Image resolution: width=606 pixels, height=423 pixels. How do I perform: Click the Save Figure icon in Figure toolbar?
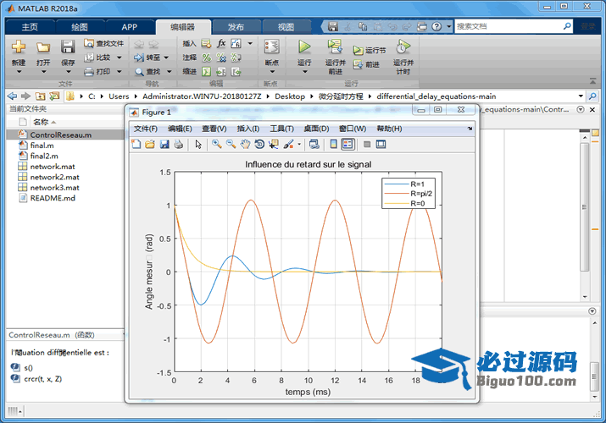pyautogui.click(x=164, y=144)
